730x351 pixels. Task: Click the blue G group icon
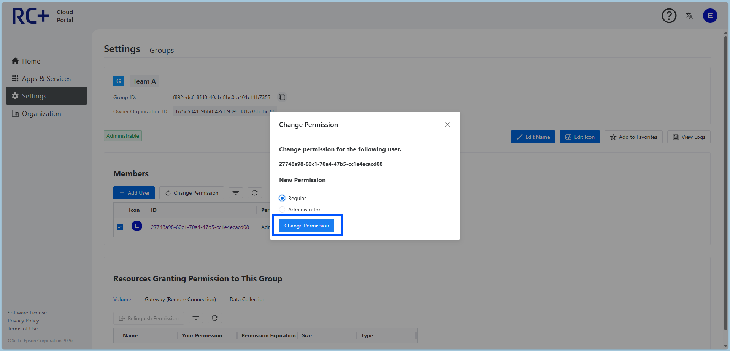119,81
